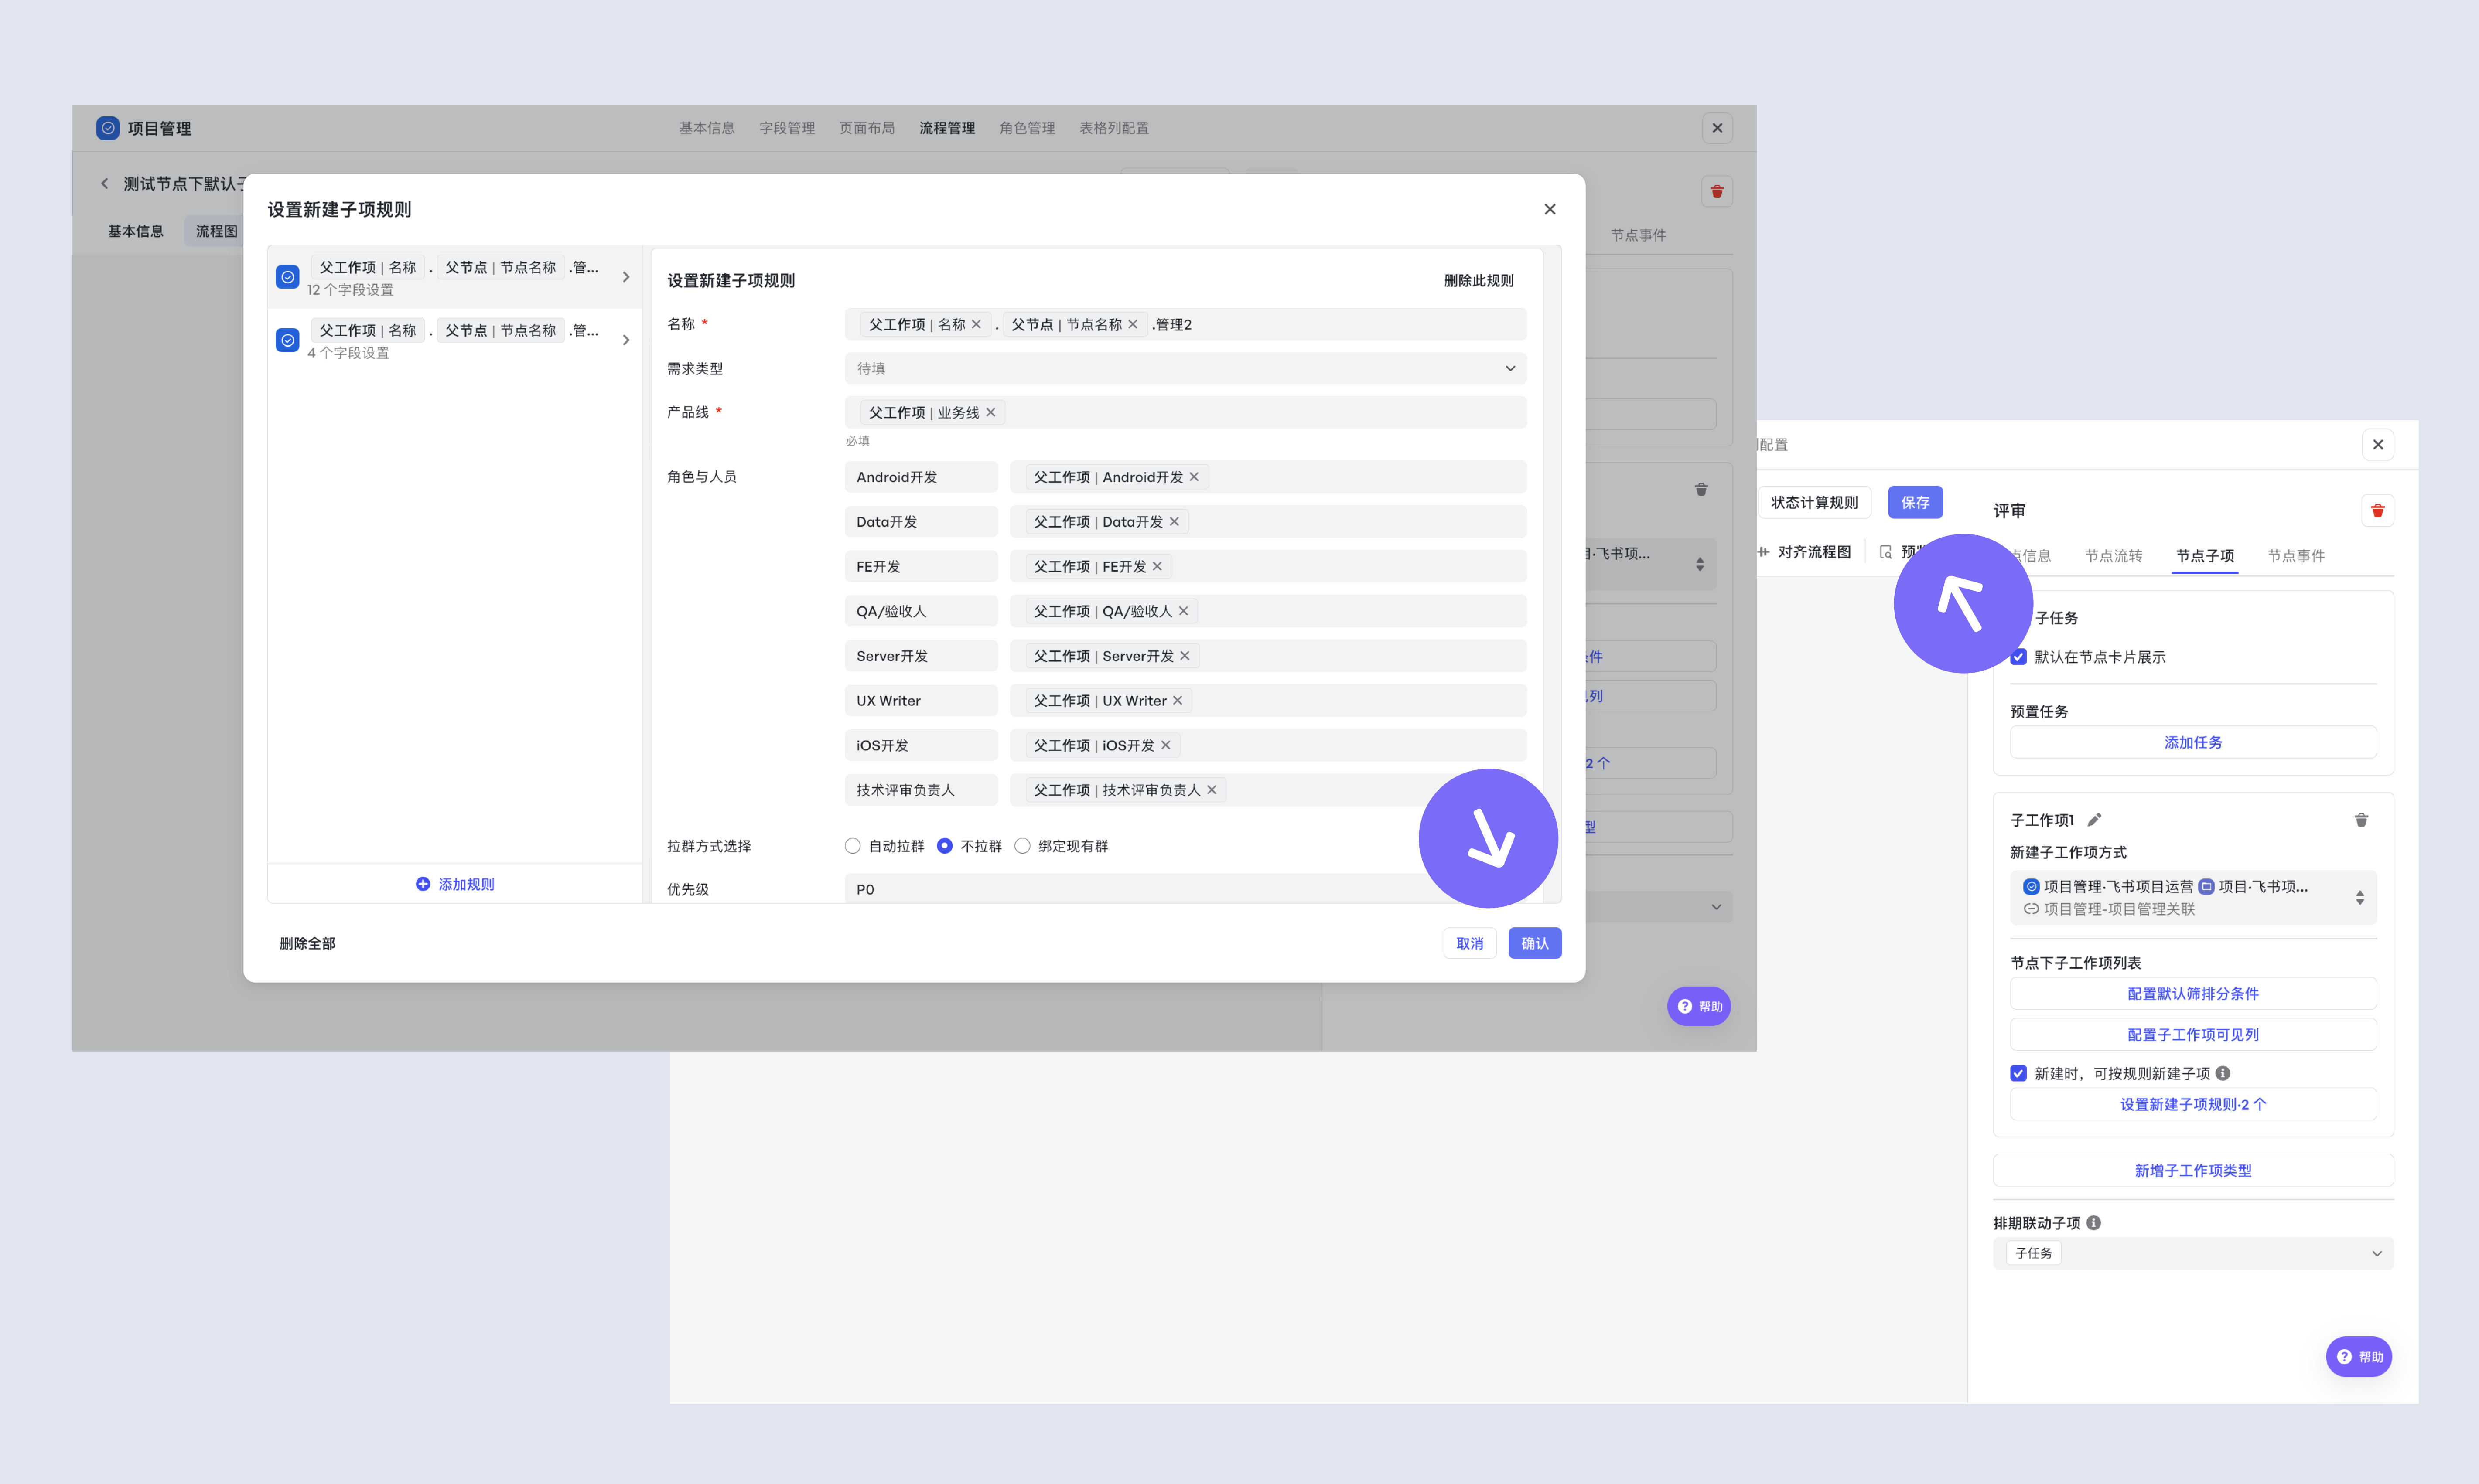Image resolution: width=2479 pixels, height=1484 pixels.
Task: Delete the 评审 node with red trash icon
Action: tap(2378, 510)
